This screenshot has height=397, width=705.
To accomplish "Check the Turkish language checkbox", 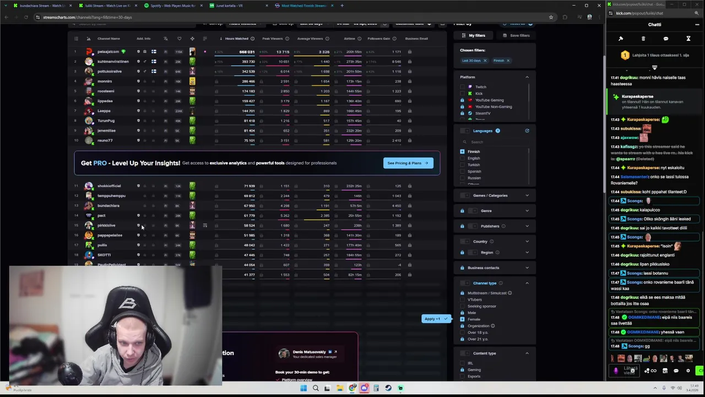I will tap(462, 165).
